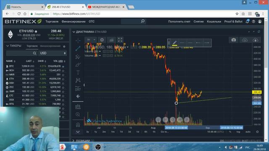Image resolution: width=269 pixels, height=151 pixels.
Task: Open notifications bell in Bitfinex header
Action: pos(247,21)
